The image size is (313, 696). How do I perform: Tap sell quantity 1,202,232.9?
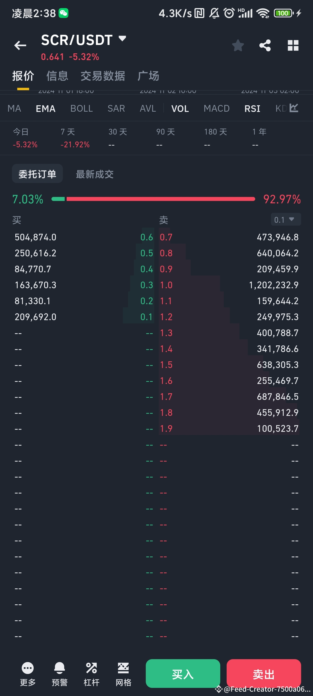tap(274, 285)
